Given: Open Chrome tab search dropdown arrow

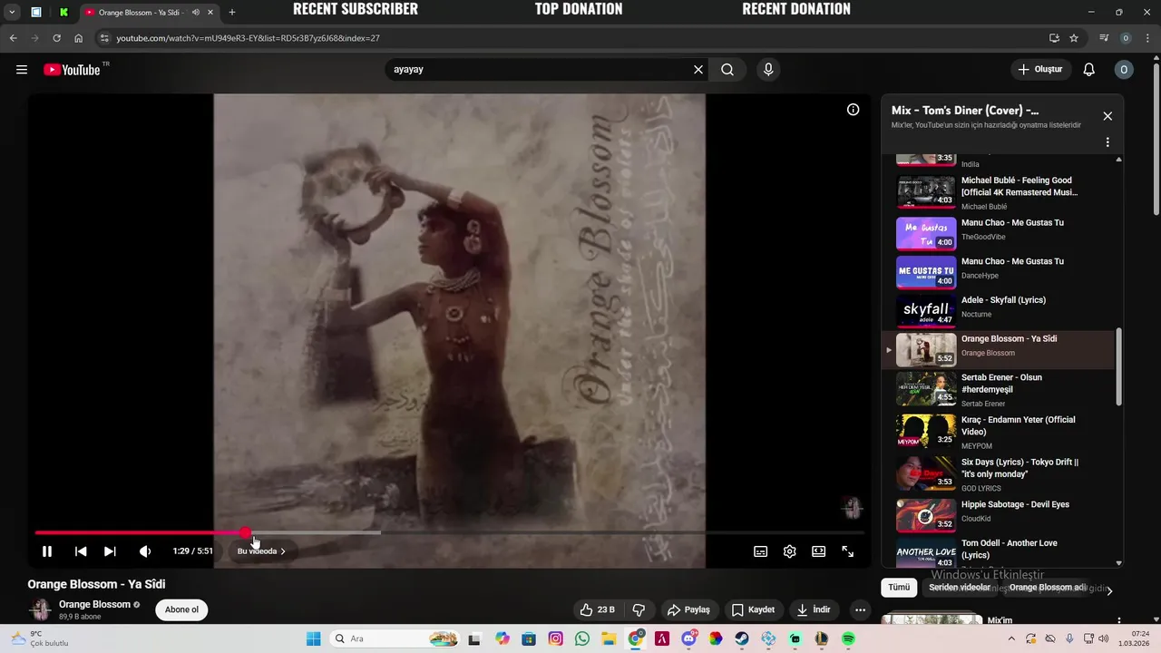Looking at the screenshot, I should click(12, 13).
